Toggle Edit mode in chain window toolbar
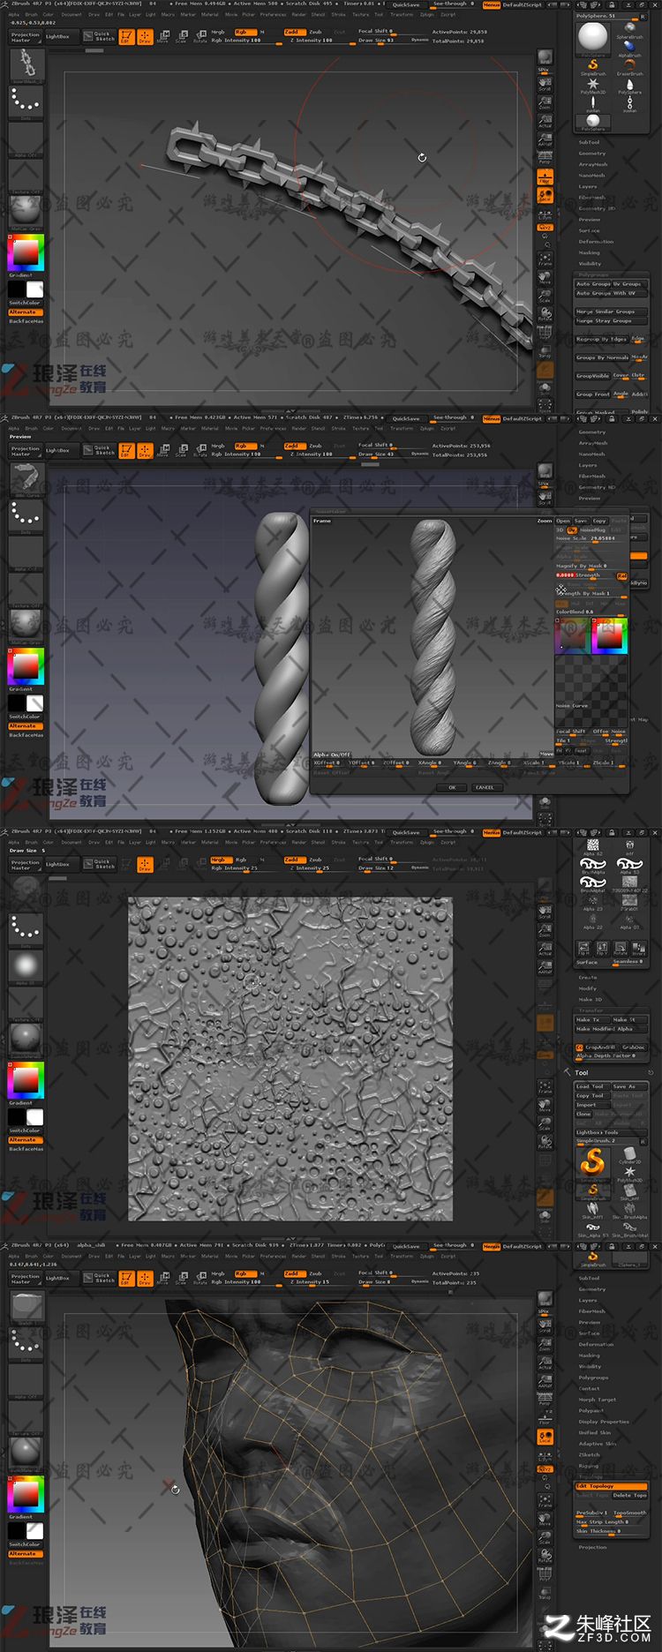Image resolution: width=662 pixels, height=1652 pixels. (125, 36)
